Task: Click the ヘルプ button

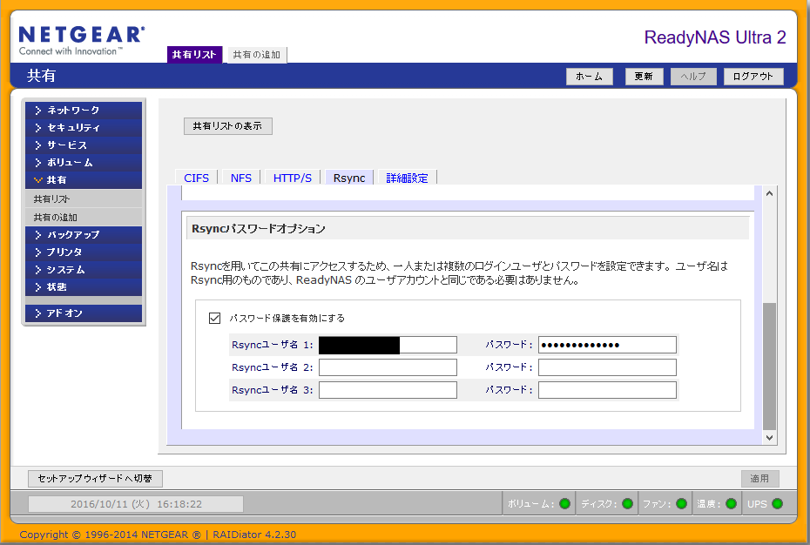Action: pyautogui.click(x=693, y=77)
